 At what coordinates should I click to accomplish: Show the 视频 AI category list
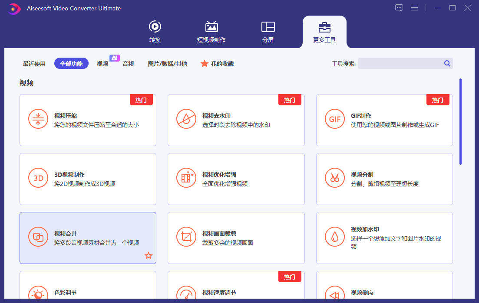coord(102,63)
